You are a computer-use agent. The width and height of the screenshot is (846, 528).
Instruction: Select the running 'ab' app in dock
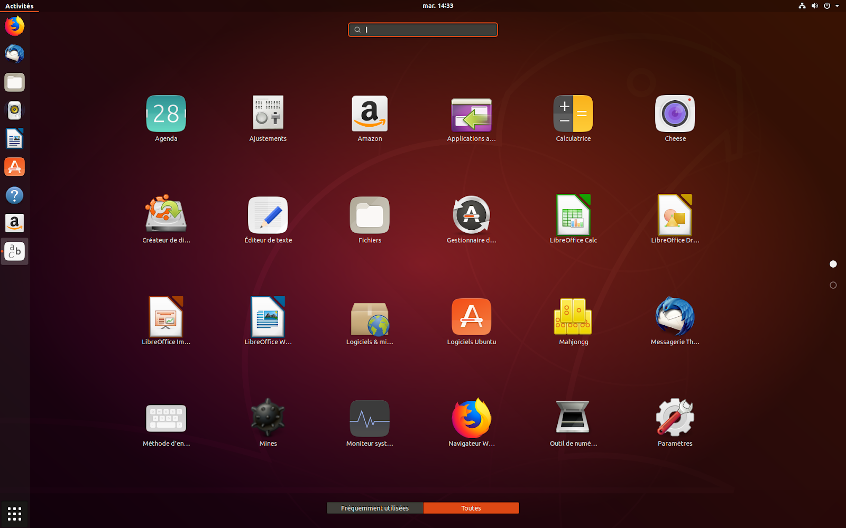tap(14, 251)
